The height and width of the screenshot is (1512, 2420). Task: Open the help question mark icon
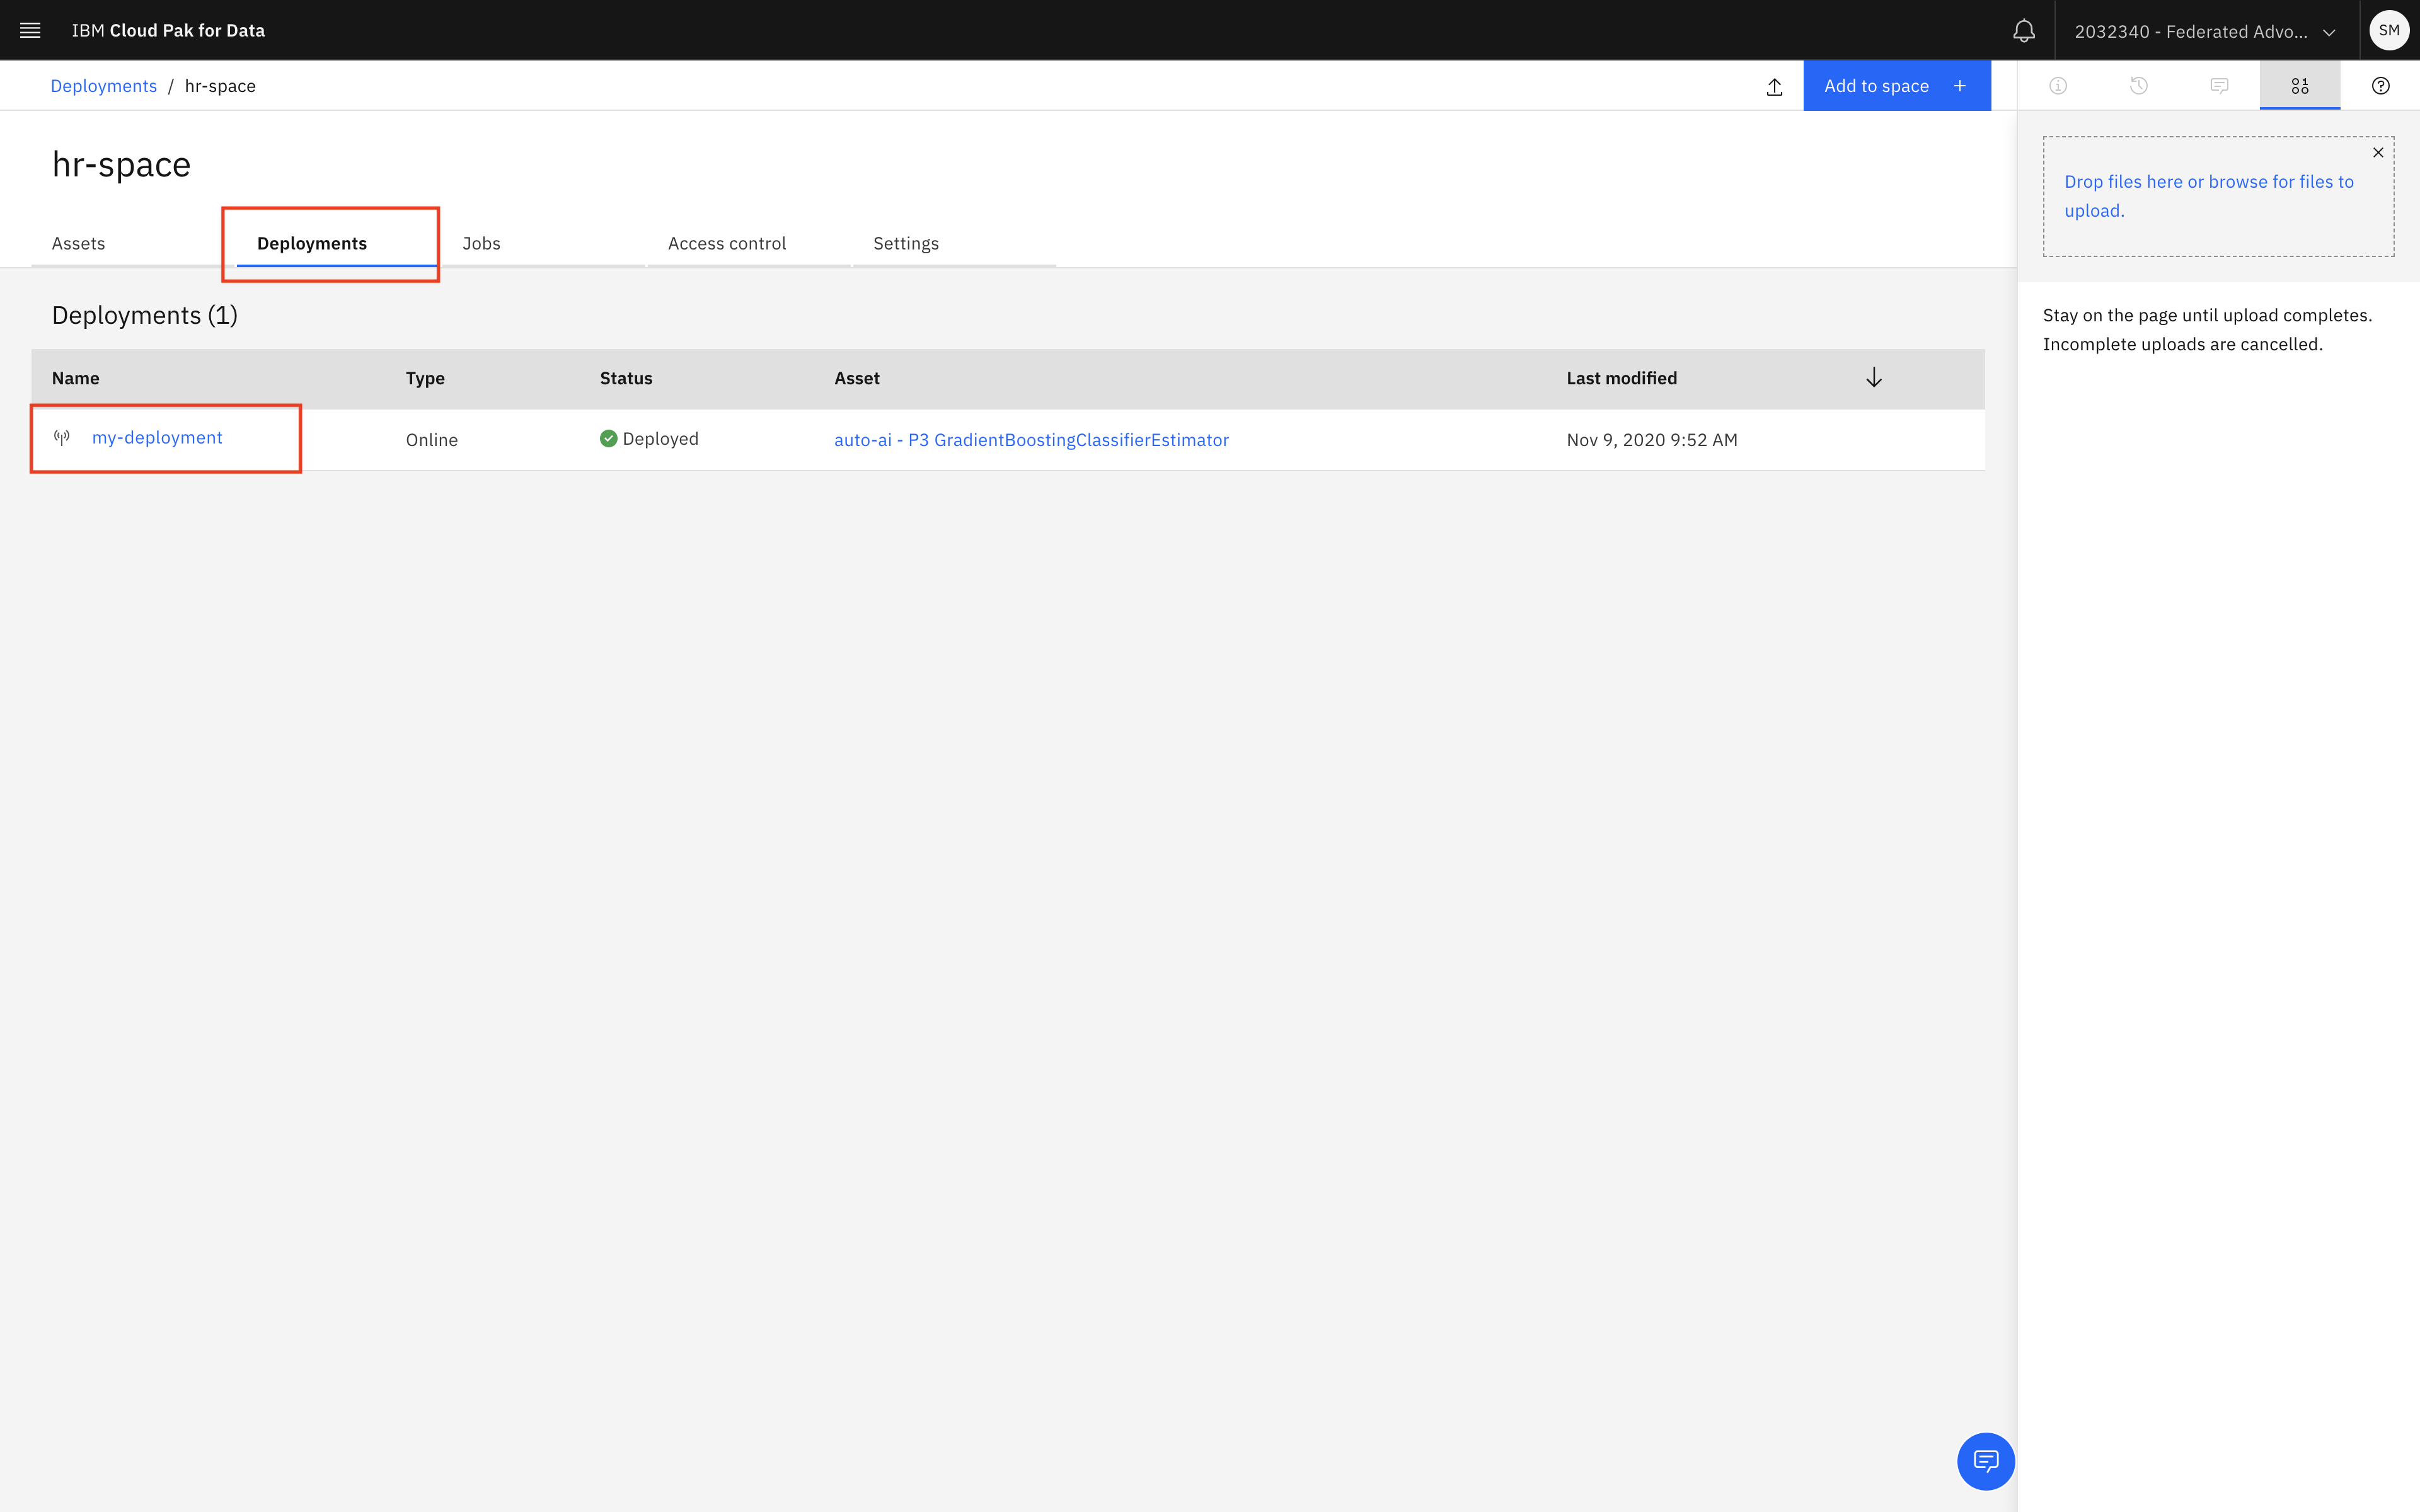(x=2380, y=86)
